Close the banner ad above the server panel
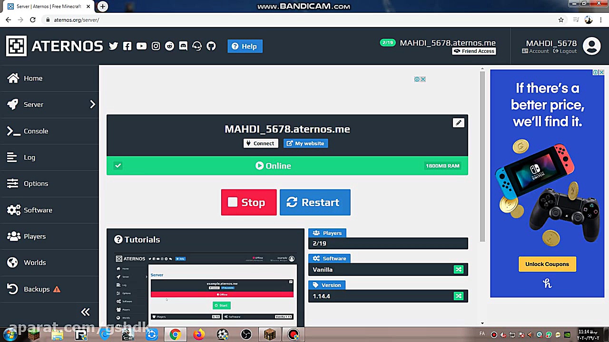The height and width of the screenshot is (342, 609). click(423, 79)
